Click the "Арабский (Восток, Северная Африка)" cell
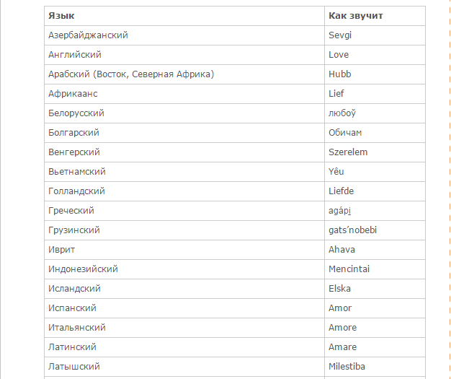The image size is (451, 379). coord(131,74)
